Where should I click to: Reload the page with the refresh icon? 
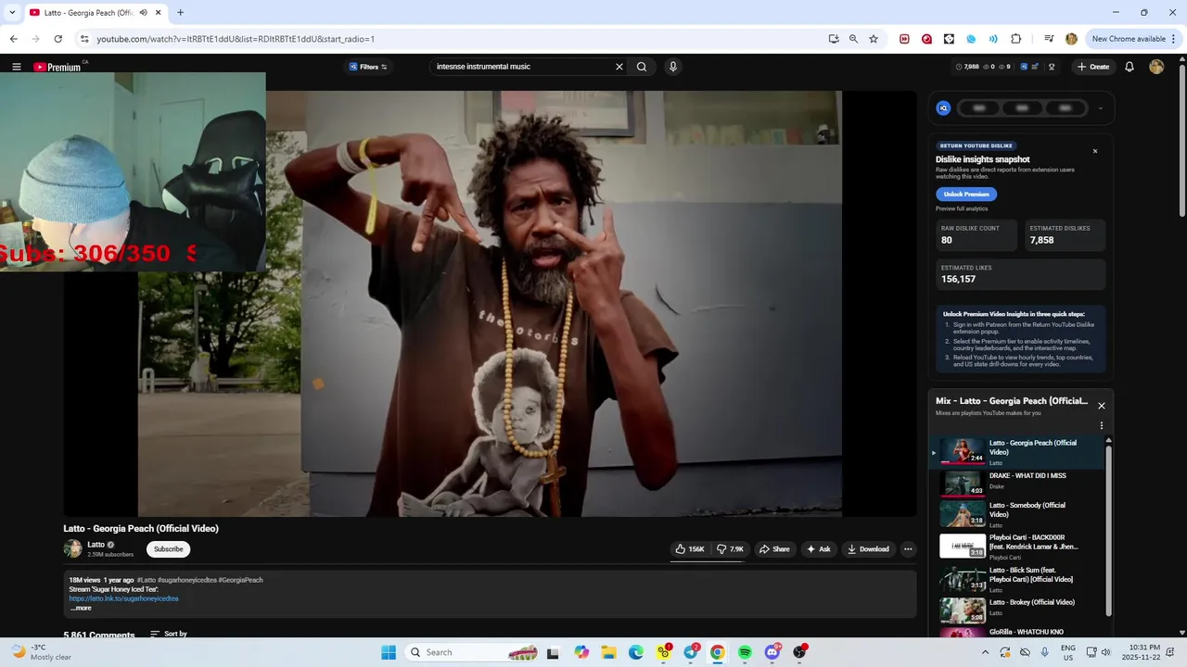coord(57,39)
